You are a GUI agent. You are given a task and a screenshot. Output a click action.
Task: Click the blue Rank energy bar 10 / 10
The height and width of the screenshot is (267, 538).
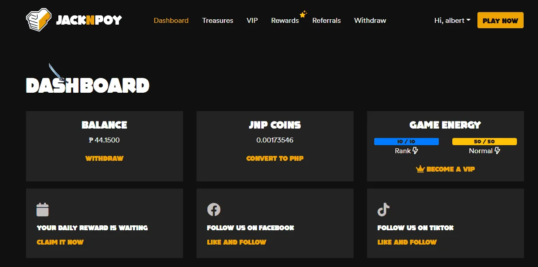click(406, 142)
